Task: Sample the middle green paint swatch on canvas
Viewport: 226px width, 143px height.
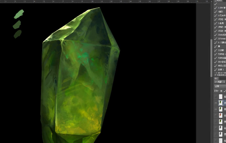Action: click(x=17, y=25)
